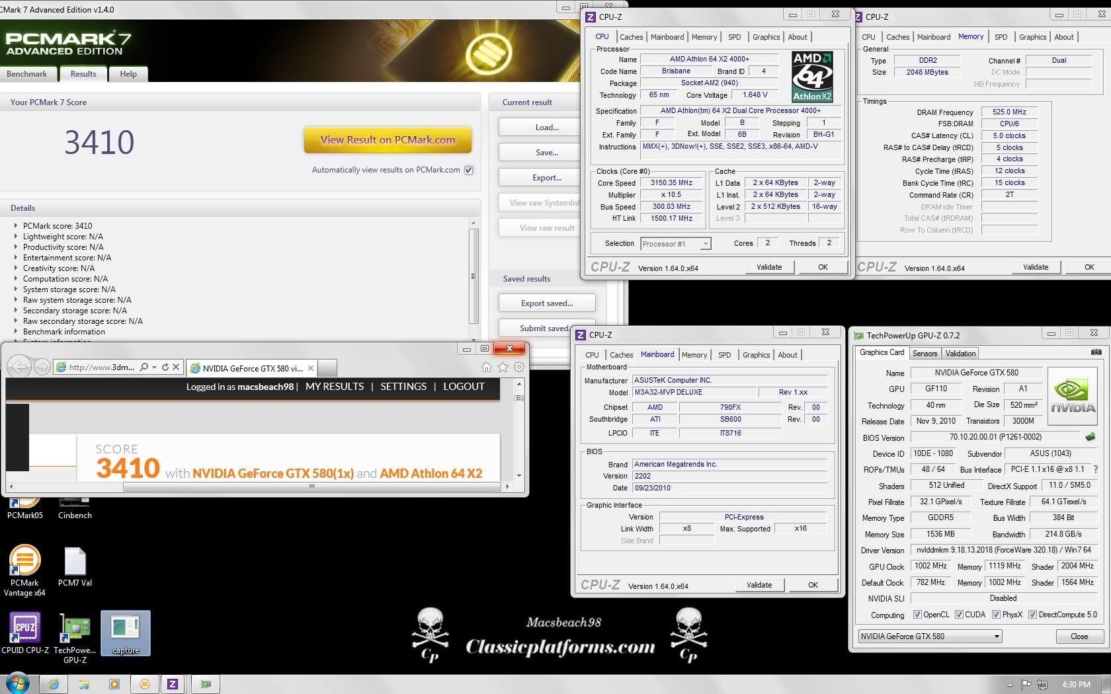Stop loading the IE page
1111x694 pixels.
(176, 367)
